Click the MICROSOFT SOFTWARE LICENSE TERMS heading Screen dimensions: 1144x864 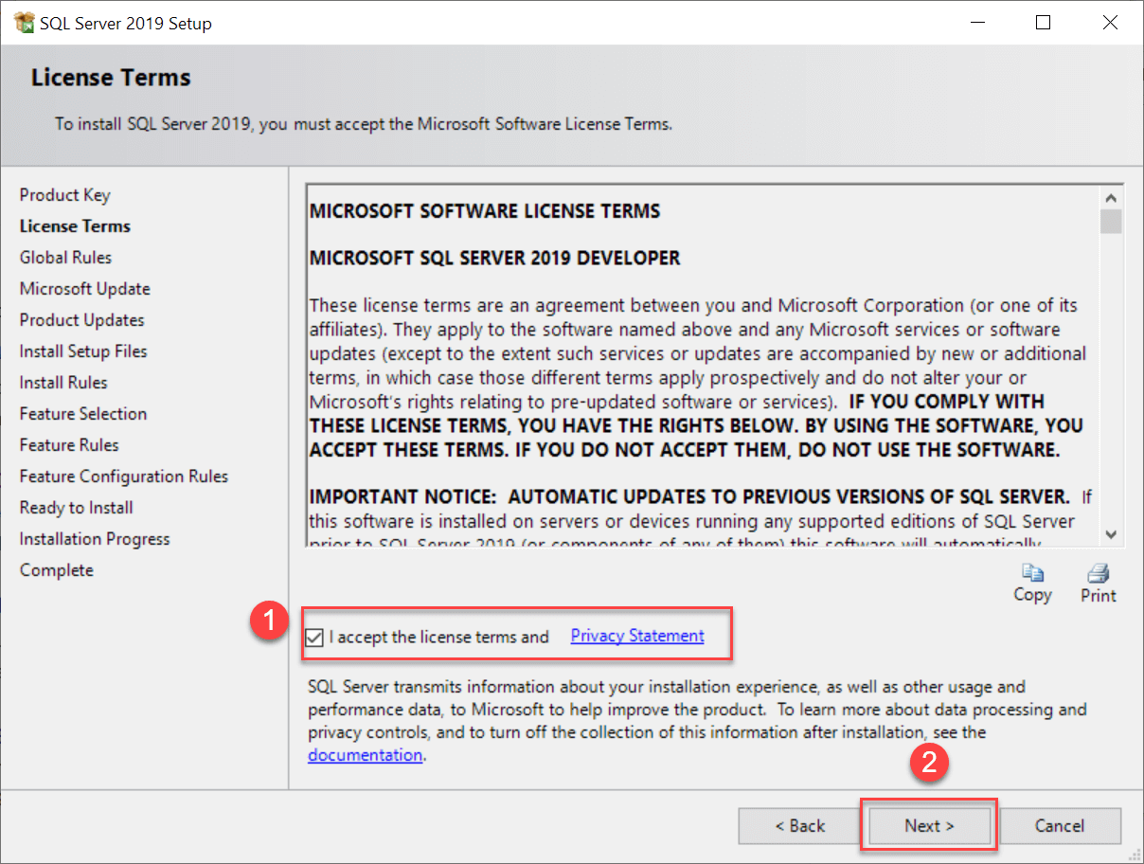click(485, 210)
